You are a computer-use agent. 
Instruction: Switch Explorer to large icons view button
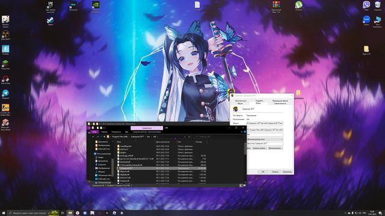[244, 185]
